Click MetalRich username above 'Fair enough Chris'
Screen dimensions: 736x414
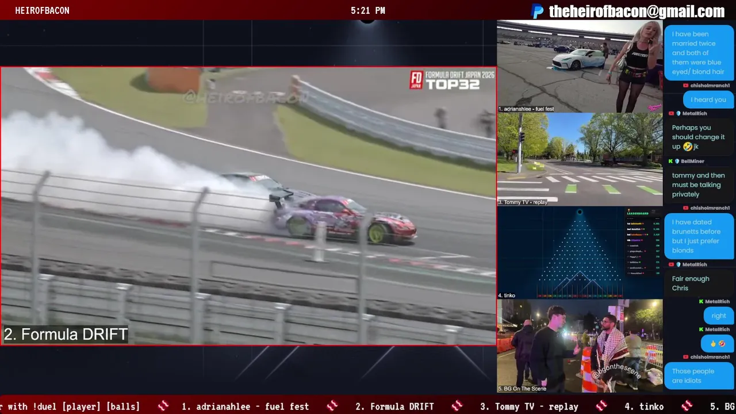(695, 264)
